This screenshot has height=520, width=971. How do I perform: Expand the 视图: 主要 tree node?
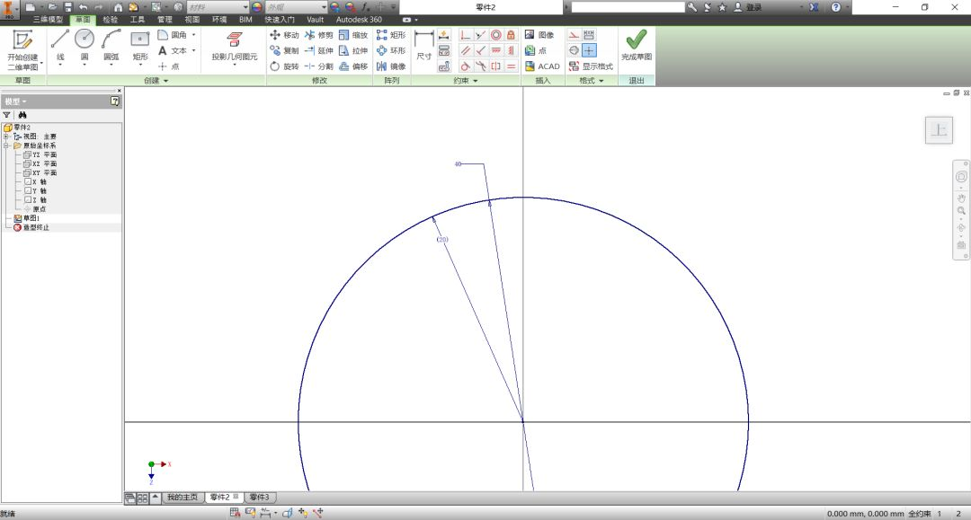[6, 137]
